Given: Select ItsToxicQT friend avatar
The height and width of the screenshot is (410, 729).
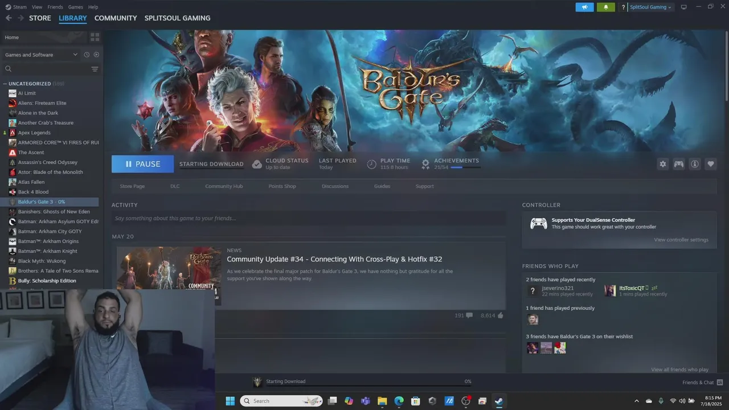Looking at the screenshot, I should [610, 291].
